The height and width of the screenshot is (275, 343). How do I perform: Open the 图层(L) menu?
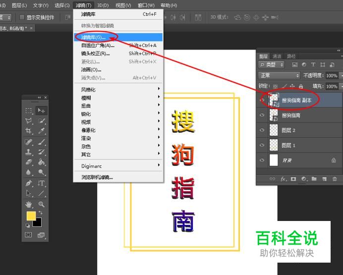coord(19,5)
